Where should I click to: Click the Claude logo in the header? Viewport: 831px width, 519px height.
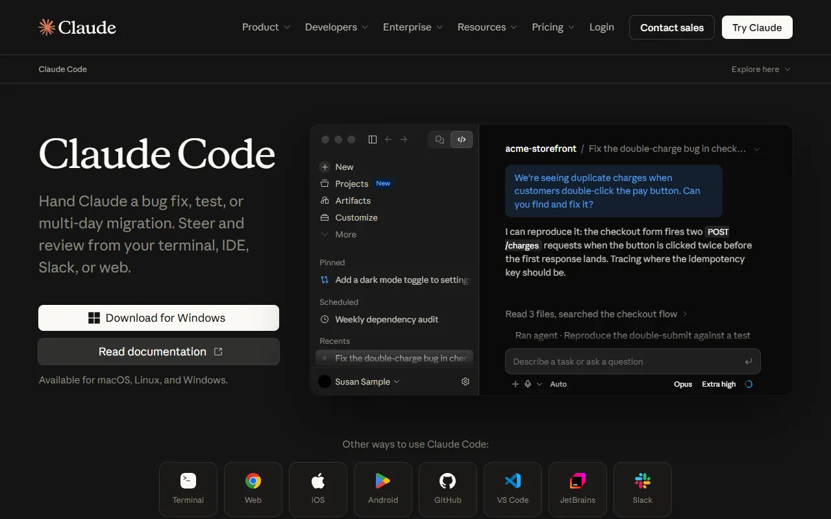(77, 27)
